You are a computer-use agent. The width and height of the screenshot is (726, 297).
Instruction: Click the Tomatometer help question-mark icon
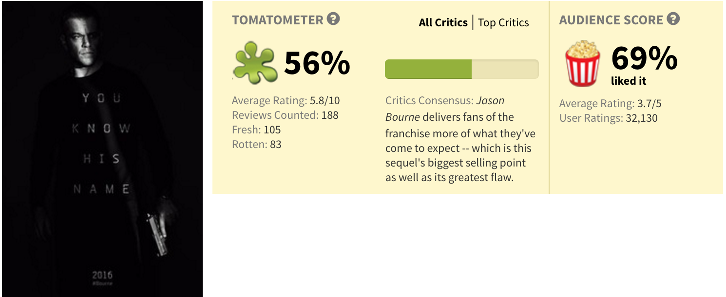333,19
